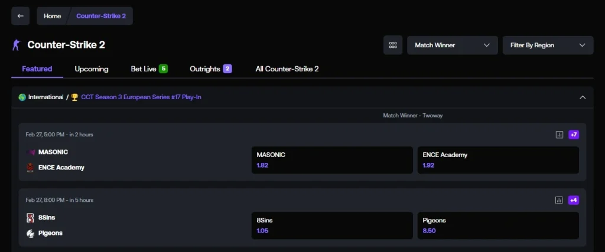The image size is (605, 252).
Task: Open the Filter By Region dropdown
Action: [x=548, y=45]
